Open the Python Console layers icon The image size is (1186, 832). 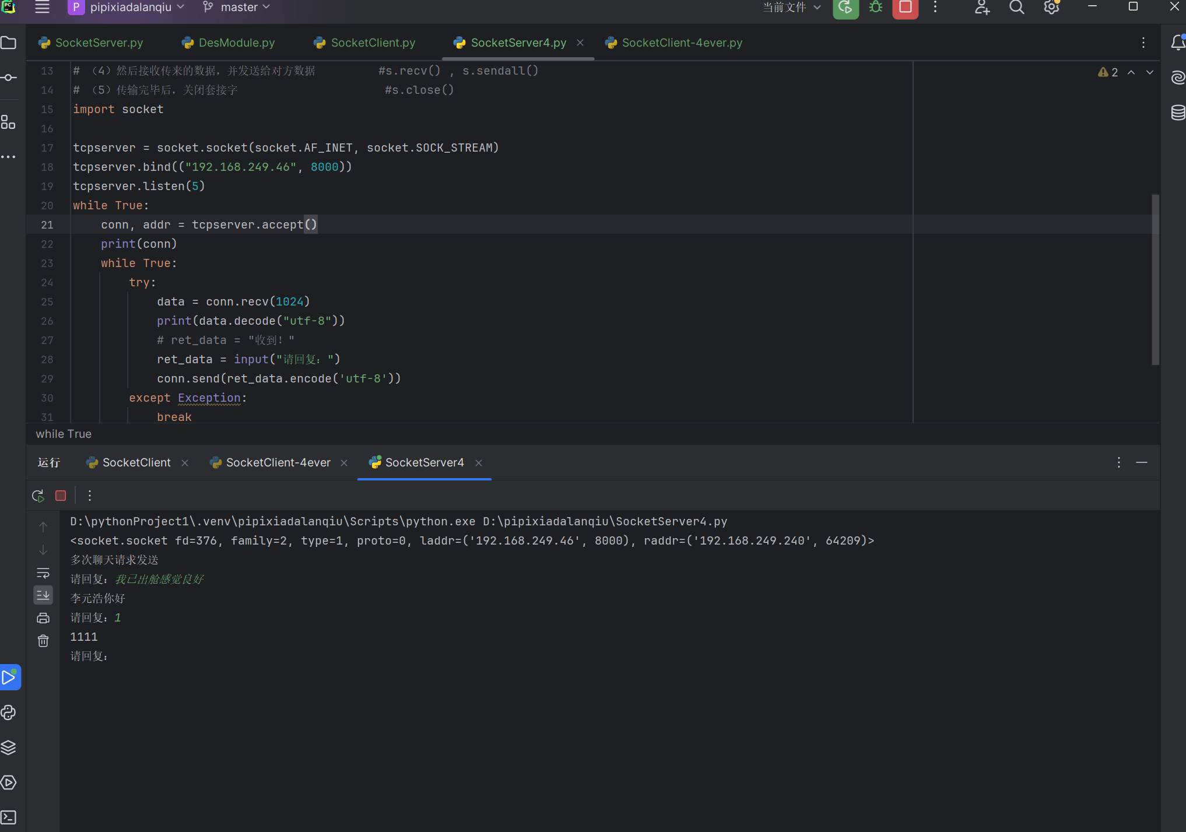pyautogui.click(x=9, y=747)
